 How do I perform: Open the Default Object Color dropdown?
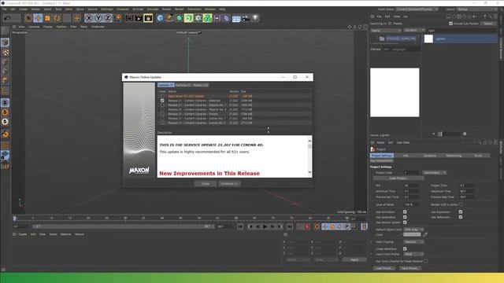tap(413, 230)
